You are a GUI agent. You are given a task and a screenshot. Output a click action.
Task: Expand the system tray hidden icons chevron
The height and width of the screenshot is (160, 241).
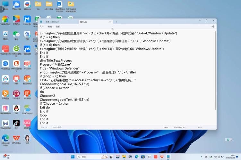coord(202,156)
